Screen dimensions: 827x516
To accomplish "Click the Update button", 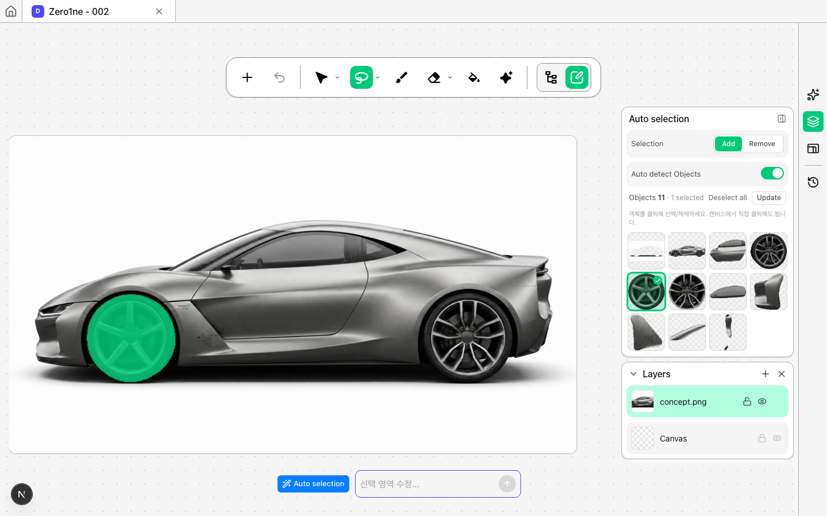I will 768,198.
